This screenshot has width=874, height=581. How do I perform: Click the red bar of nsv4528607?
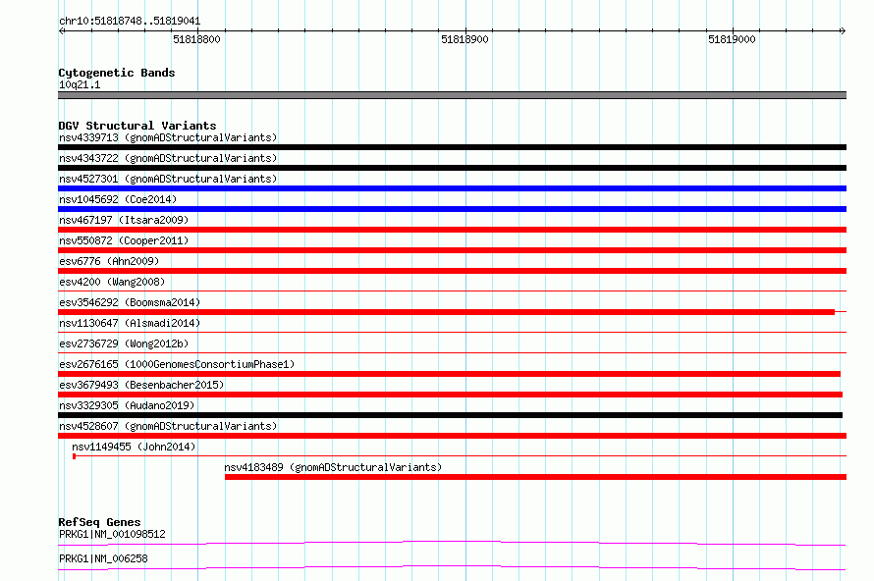point(452,436)
